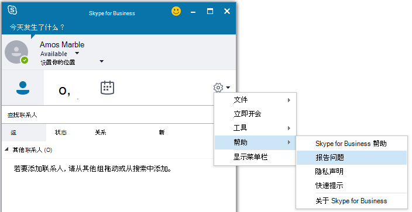Close the Skype for Business window
The image size is (412, 212).
click(x=227, y=11)
